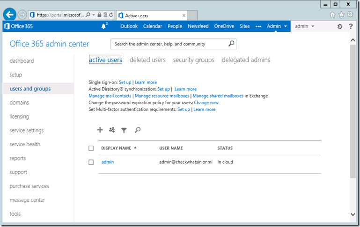Open the Office 365 settings gear
The height and width of the screenshot is (227, 360).
(340, 26)
